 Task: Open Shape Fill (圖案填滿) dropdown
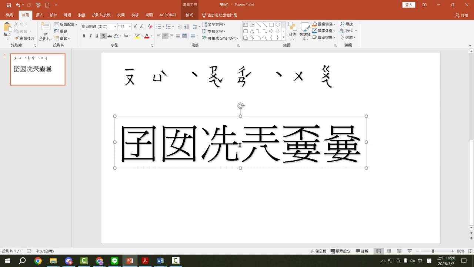[324, 24]
